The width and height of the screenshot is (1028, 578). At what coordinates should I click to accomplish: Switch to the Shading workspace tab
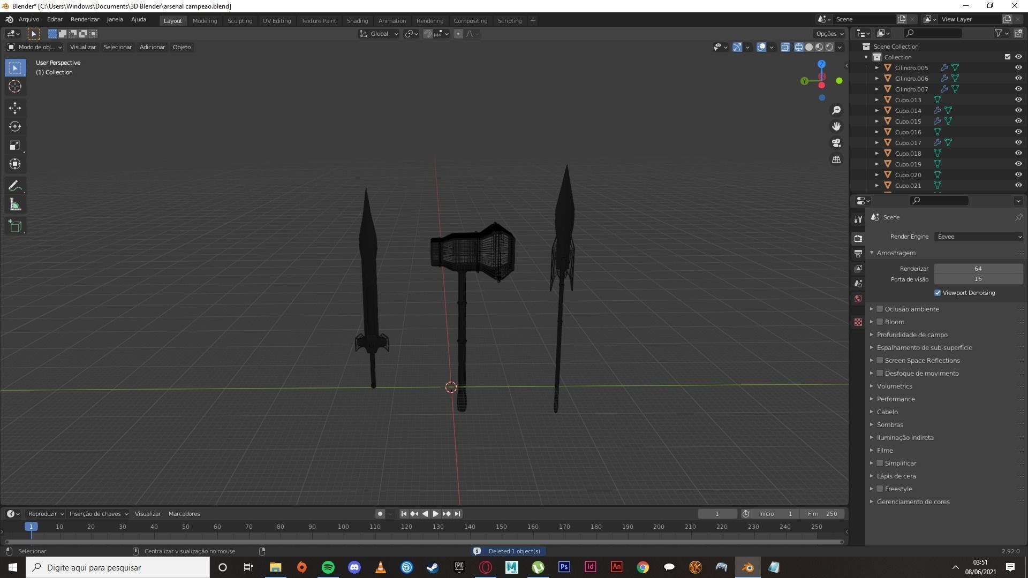click(357, 21)
